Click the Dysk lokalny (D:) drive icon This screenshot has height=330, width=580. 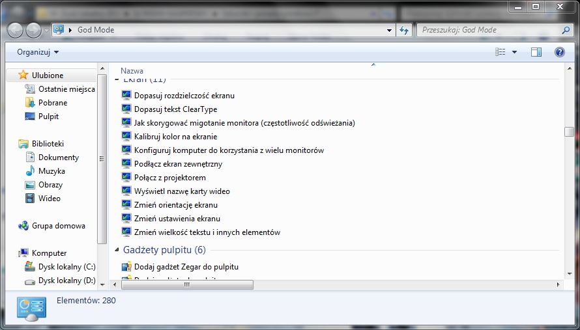click(30, 281)
